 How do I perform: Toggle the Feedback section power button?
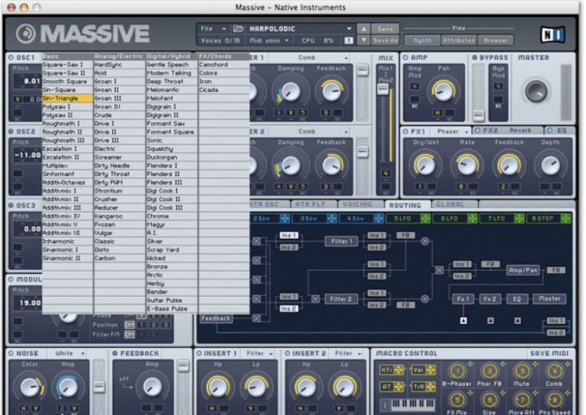(115, 353)
